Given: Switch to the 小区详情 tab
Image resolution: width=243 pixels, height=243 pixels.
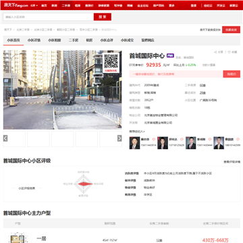Looking at the screenshot, I should tap(34, 40).
